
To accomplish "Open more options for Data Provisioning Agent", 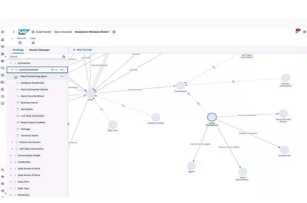I will [62, 76].
